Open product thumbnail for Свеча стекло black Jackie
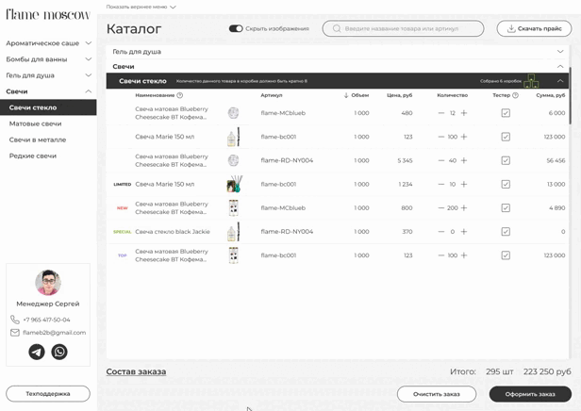 233,231
